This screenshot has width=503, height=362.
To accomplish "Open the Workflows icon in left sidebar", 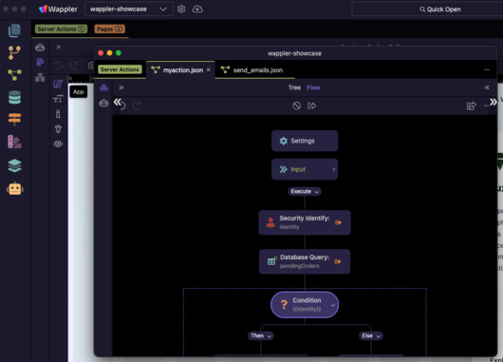I will click(14, 75).
